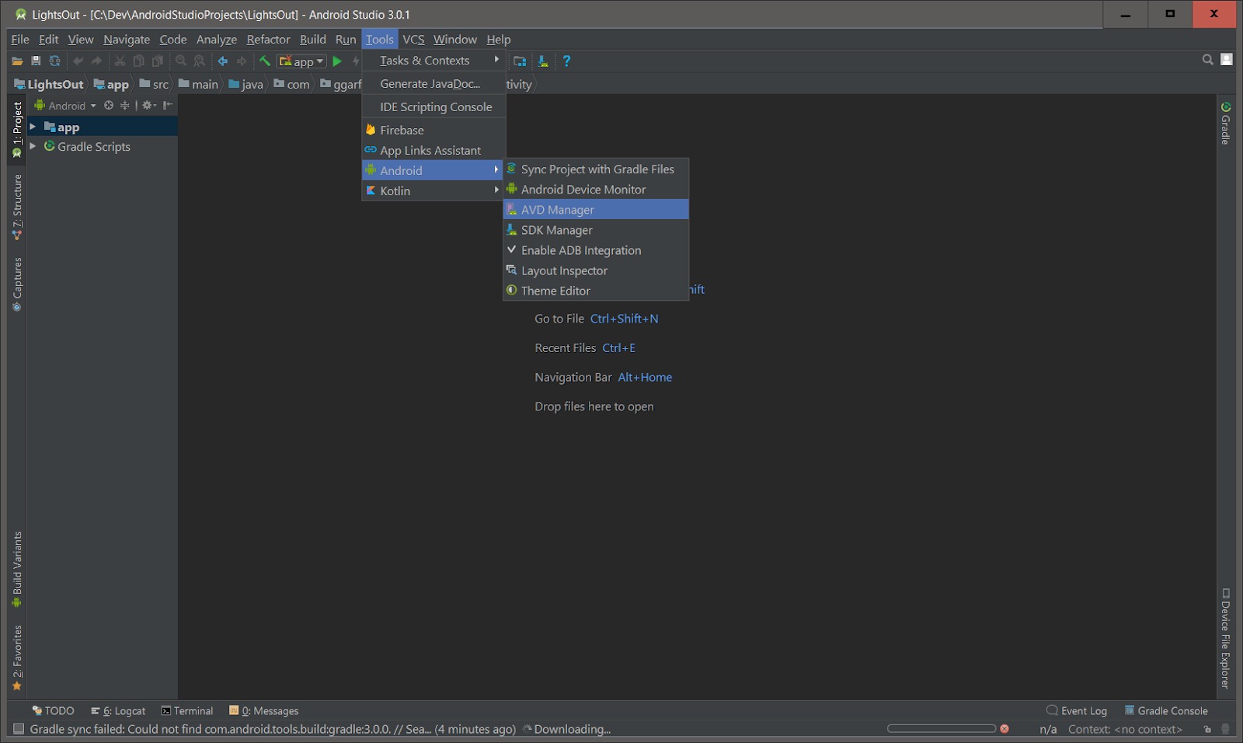Open the Event Log button
This screenshot has width=1243, height=743.
[x=1077, y=710]
